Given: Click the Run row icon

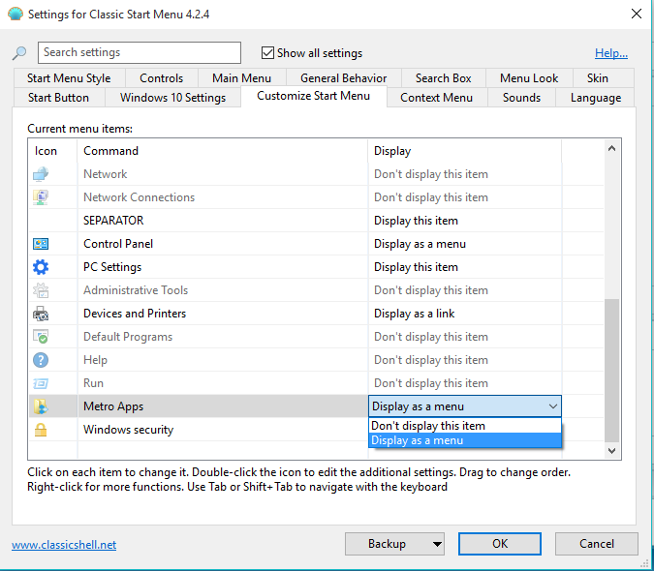Looking at the screenshot, I should [x=41, y=383].
